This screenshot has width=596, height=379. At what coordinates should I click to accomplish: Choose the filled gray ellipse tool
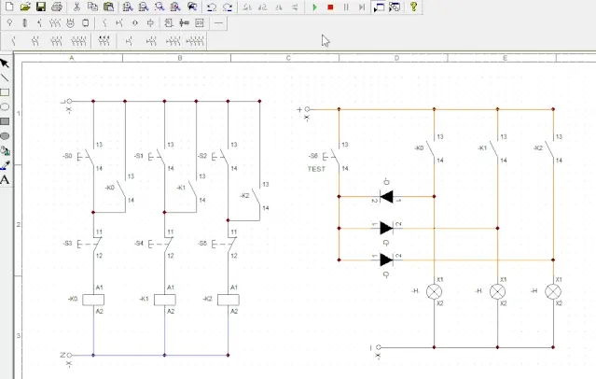point(5,135)
